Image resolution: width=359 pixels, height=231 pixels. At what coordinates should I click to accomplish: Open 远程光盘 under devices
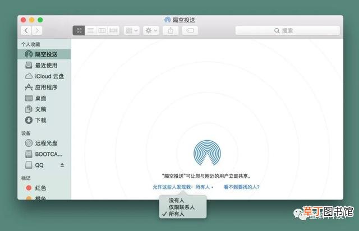44,143
